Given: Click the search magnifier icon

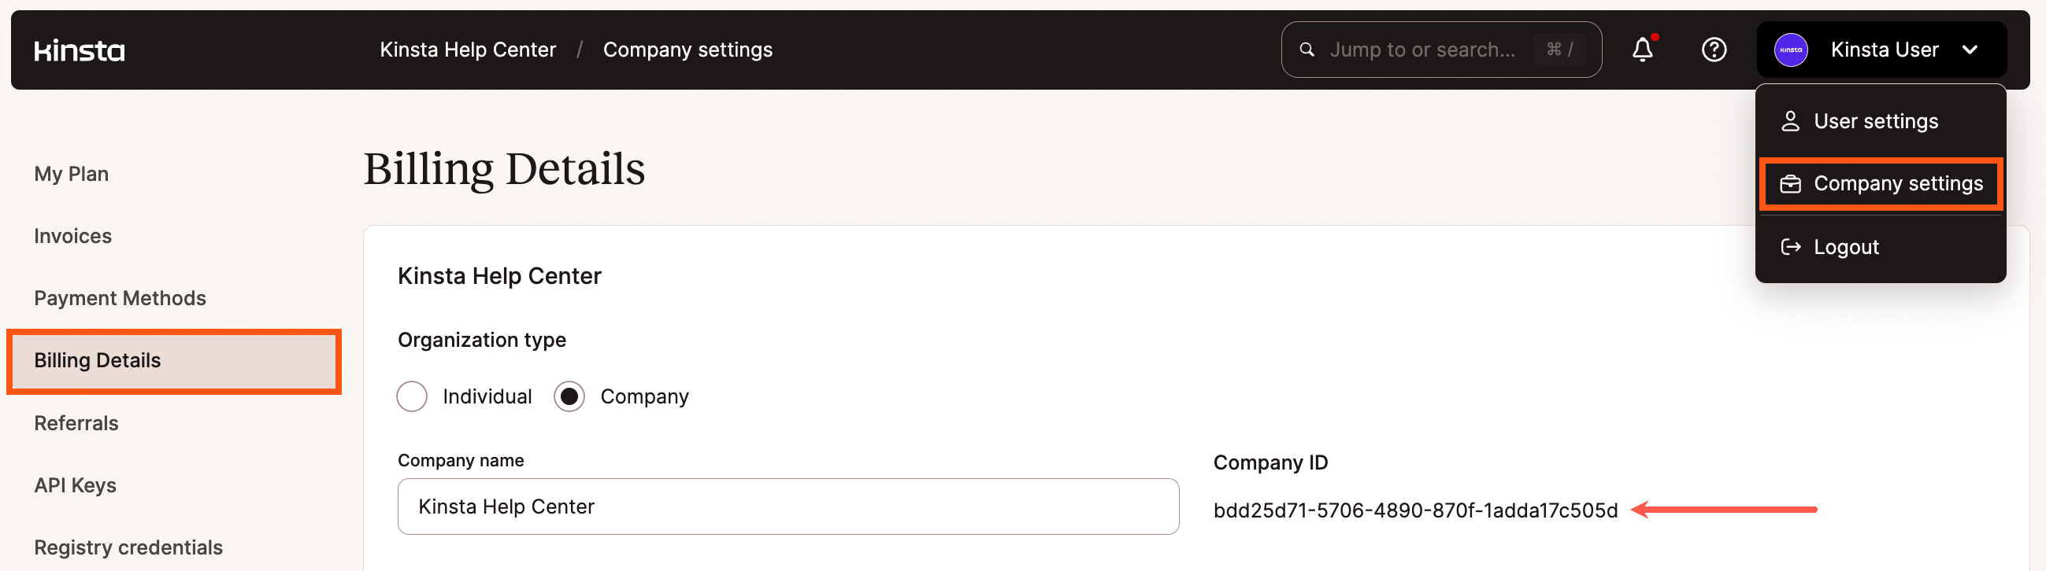Looking at the screenshot, I should tap(1307, 50).
